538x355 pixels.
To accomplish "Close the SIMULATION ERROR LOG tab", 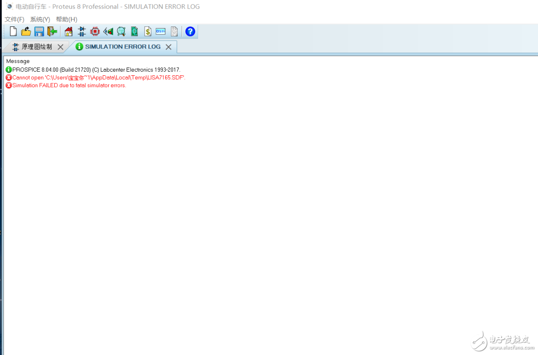I will coord(168,47).
